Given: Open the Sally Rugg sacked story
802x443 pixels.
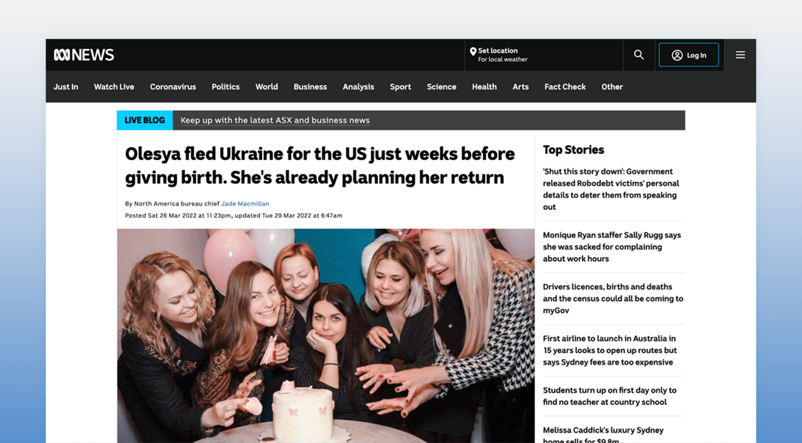Looking at the screenshot, I should (x=612, y=247).
